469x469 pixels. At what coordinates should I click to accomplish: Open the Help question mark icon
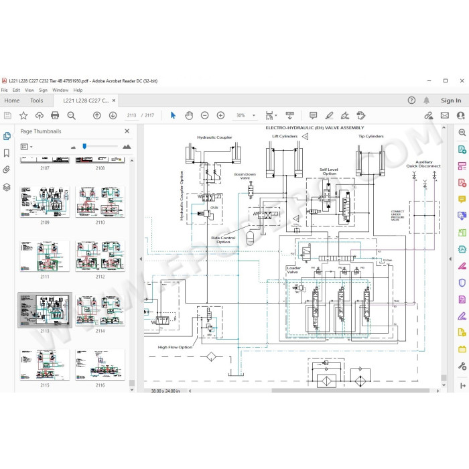pyautogui.click(x=411, y=100)
